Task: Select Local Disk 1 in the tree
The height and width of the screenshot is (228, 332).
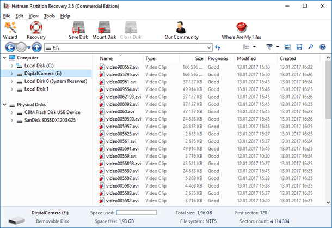Action: (36, 89)
